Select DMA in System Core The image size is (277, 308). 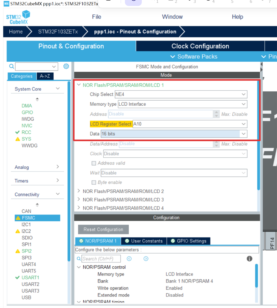click(27, 106)
